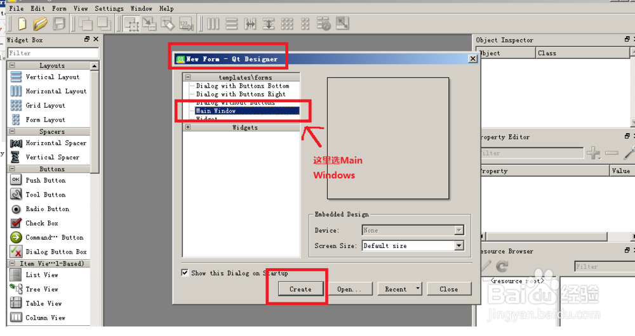This screenshot has height=336, width=635.
Task: Click the Save floppy disk toolbar icon
Action: tap(60, 24)
